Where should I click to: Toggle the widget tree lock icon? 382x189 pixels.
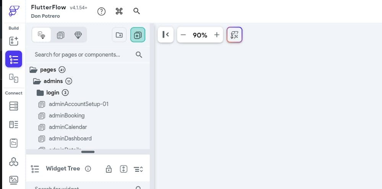pos(108,169)
